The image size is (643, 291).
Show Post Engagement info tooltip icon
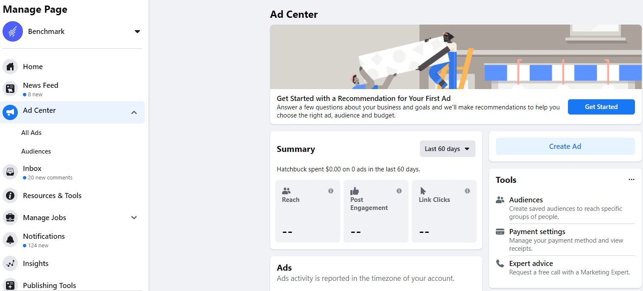pyautogui.click(x=399, y=191)
